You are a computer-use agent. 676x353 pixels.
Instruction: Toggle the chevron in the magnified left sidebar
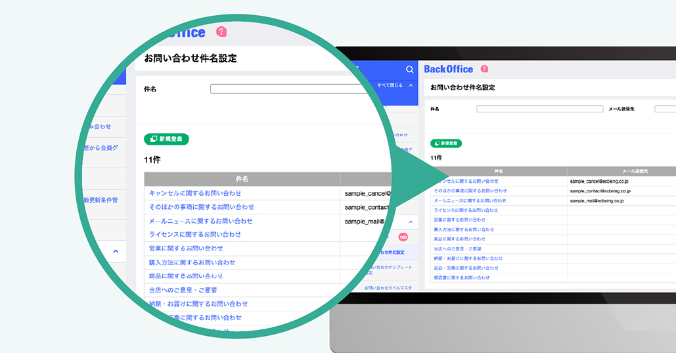[x=116, y=251]
